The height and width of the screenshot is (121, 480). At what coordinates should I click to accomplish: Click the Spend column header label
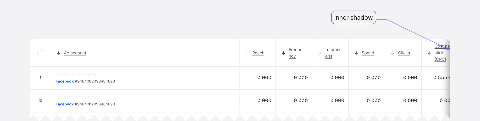pyautogui.click(x=368, y=53)
